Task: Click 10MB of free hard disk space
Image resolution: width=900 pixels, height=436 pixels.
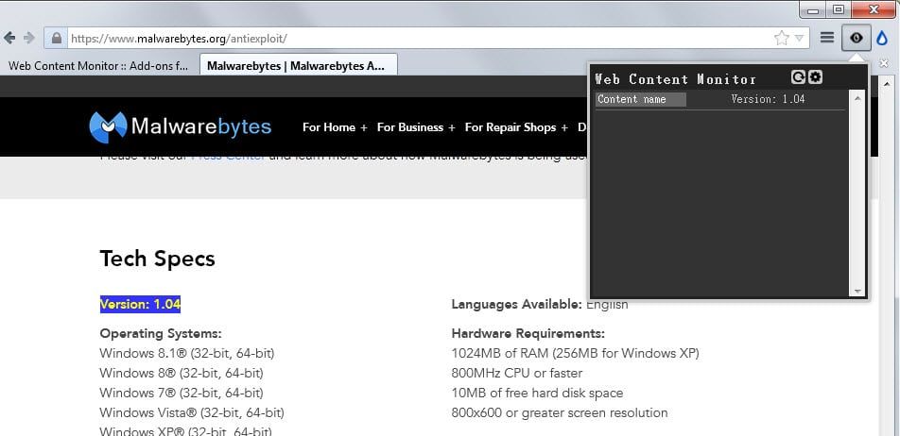Action: 537,393
